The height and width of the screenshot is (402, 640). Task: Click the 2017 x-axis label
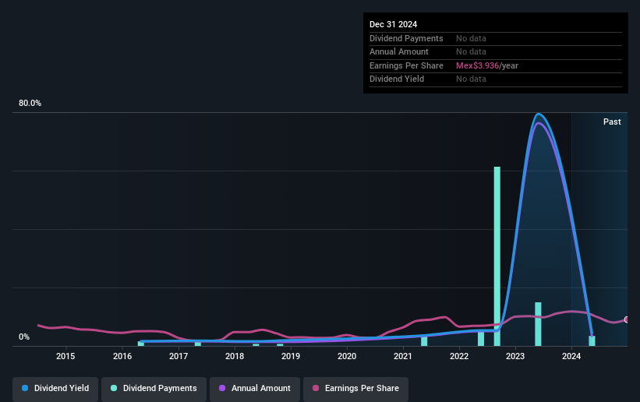179,356
